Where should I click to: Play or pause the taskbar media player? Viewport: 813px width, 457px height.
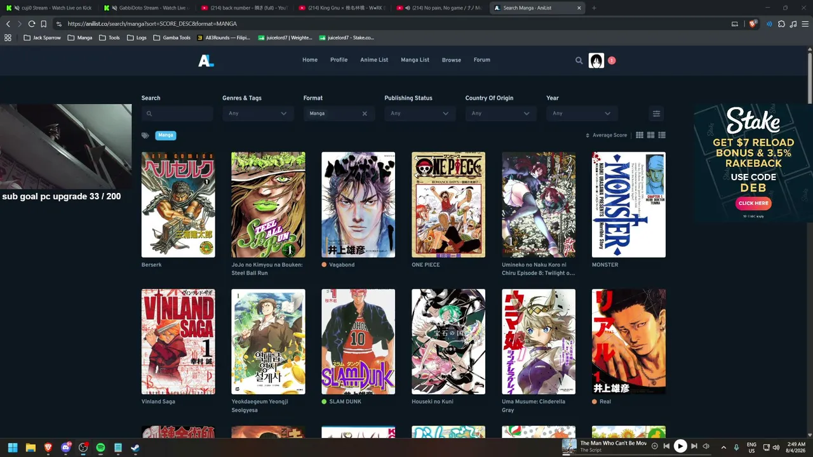(x=680, y=446)
